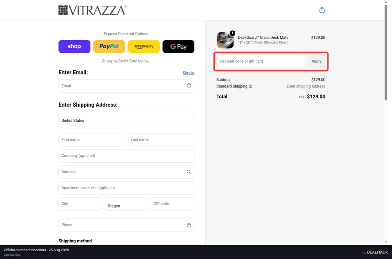Choose Google Pay express checkout
This screenshot has width=392, height=259.
178,47
